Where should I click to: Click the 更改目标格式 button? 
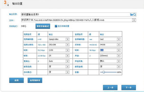[x=43, y=26]
